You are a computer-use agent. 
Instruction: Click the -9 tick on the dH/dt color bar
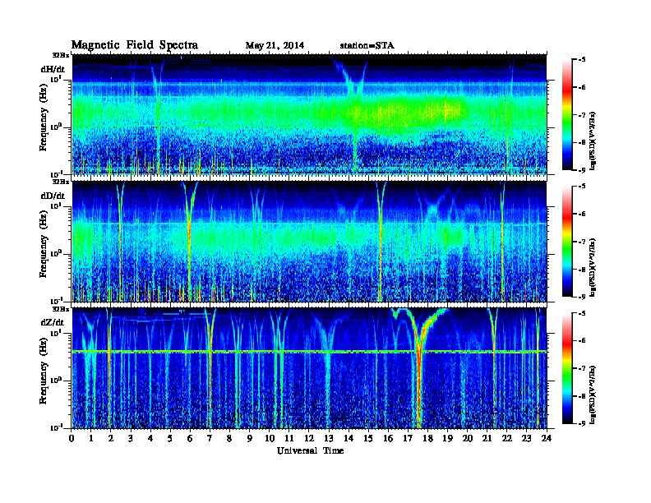coord(581,170)
